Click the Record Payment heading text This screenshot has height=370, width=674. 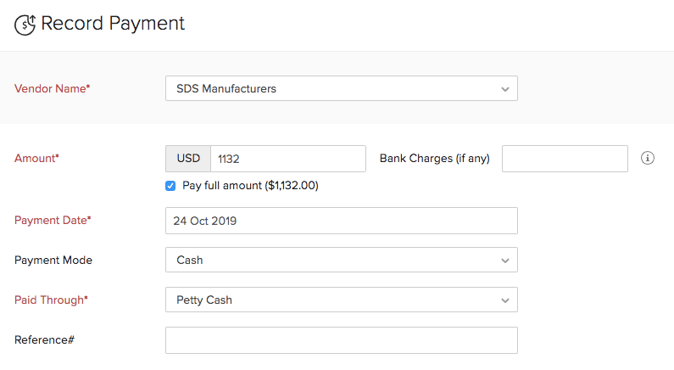113,24
